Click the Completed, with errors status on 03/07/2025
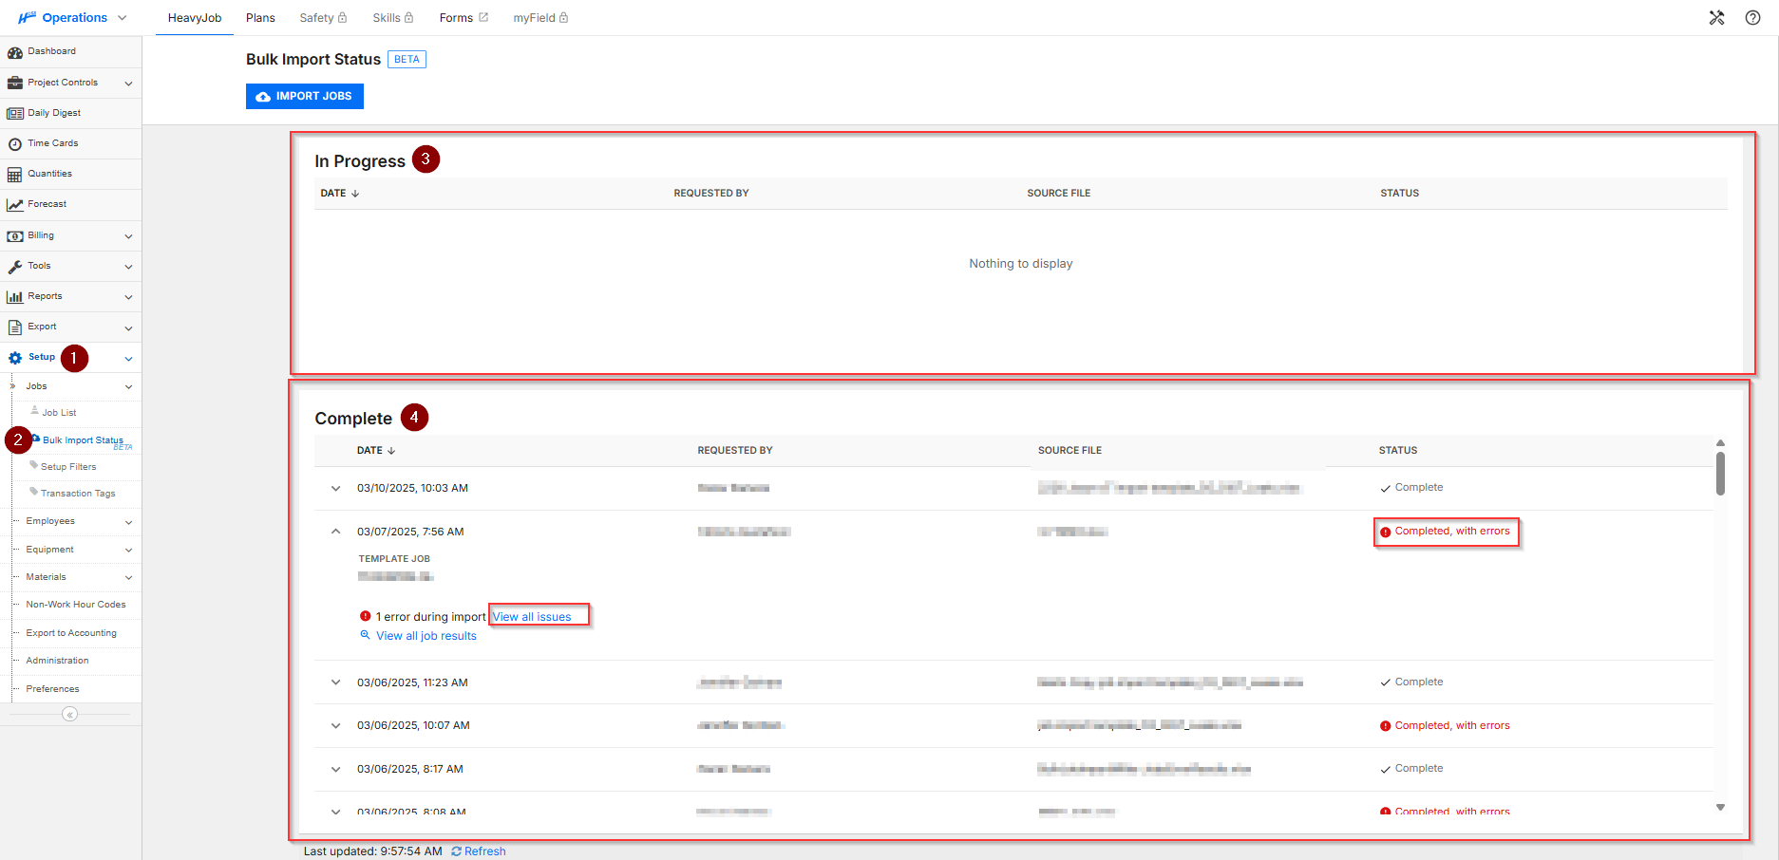The height and width of the screenshot is (860, 1779). pos(1445,532)
